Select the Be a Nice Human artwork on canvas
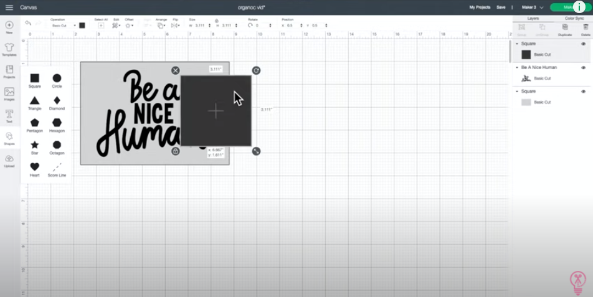 (138, 113)
